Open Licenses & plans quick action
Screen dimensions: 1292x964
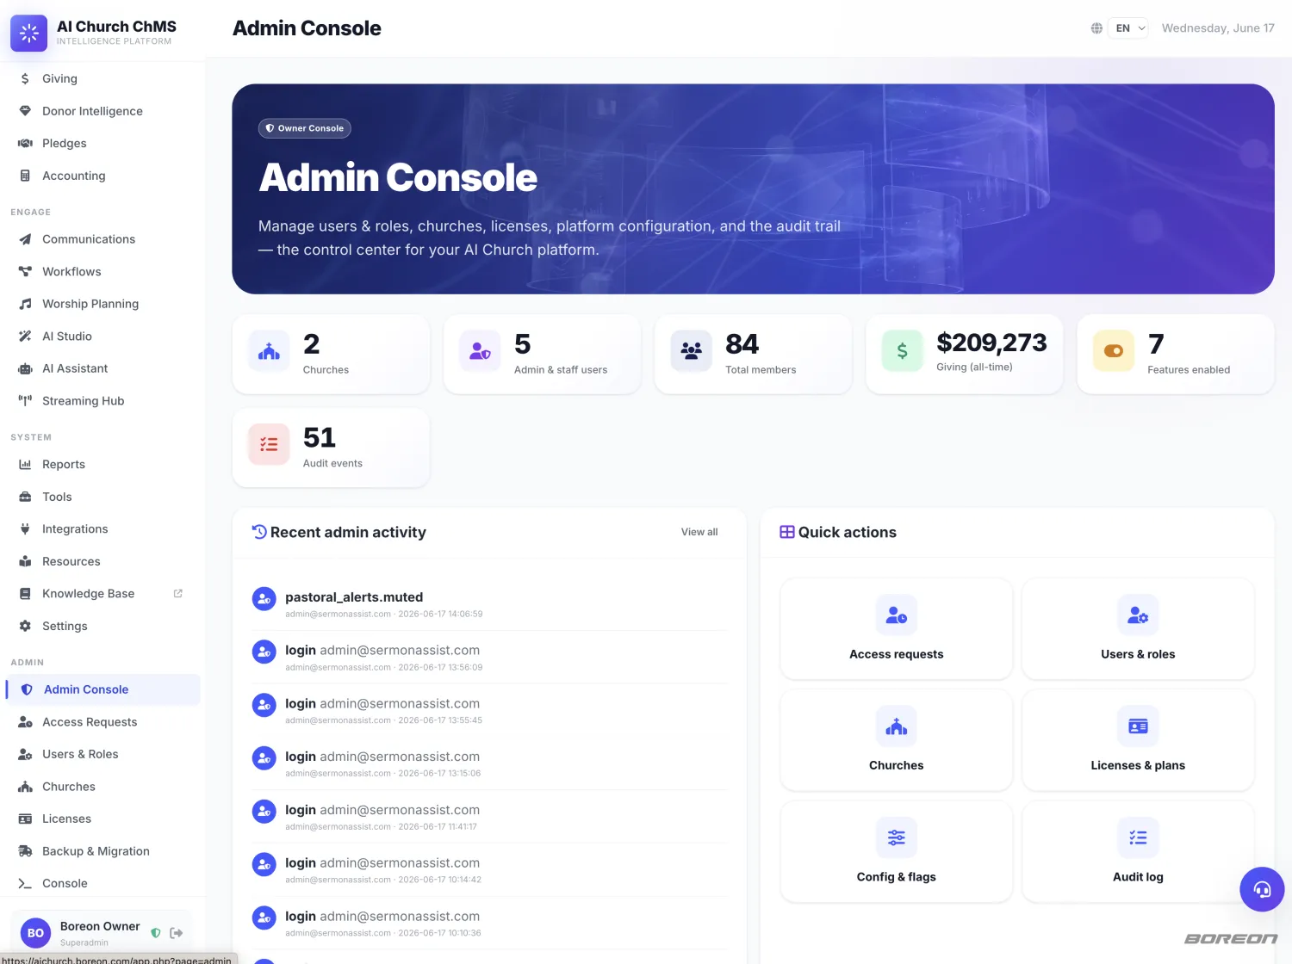coord(1138,739)
